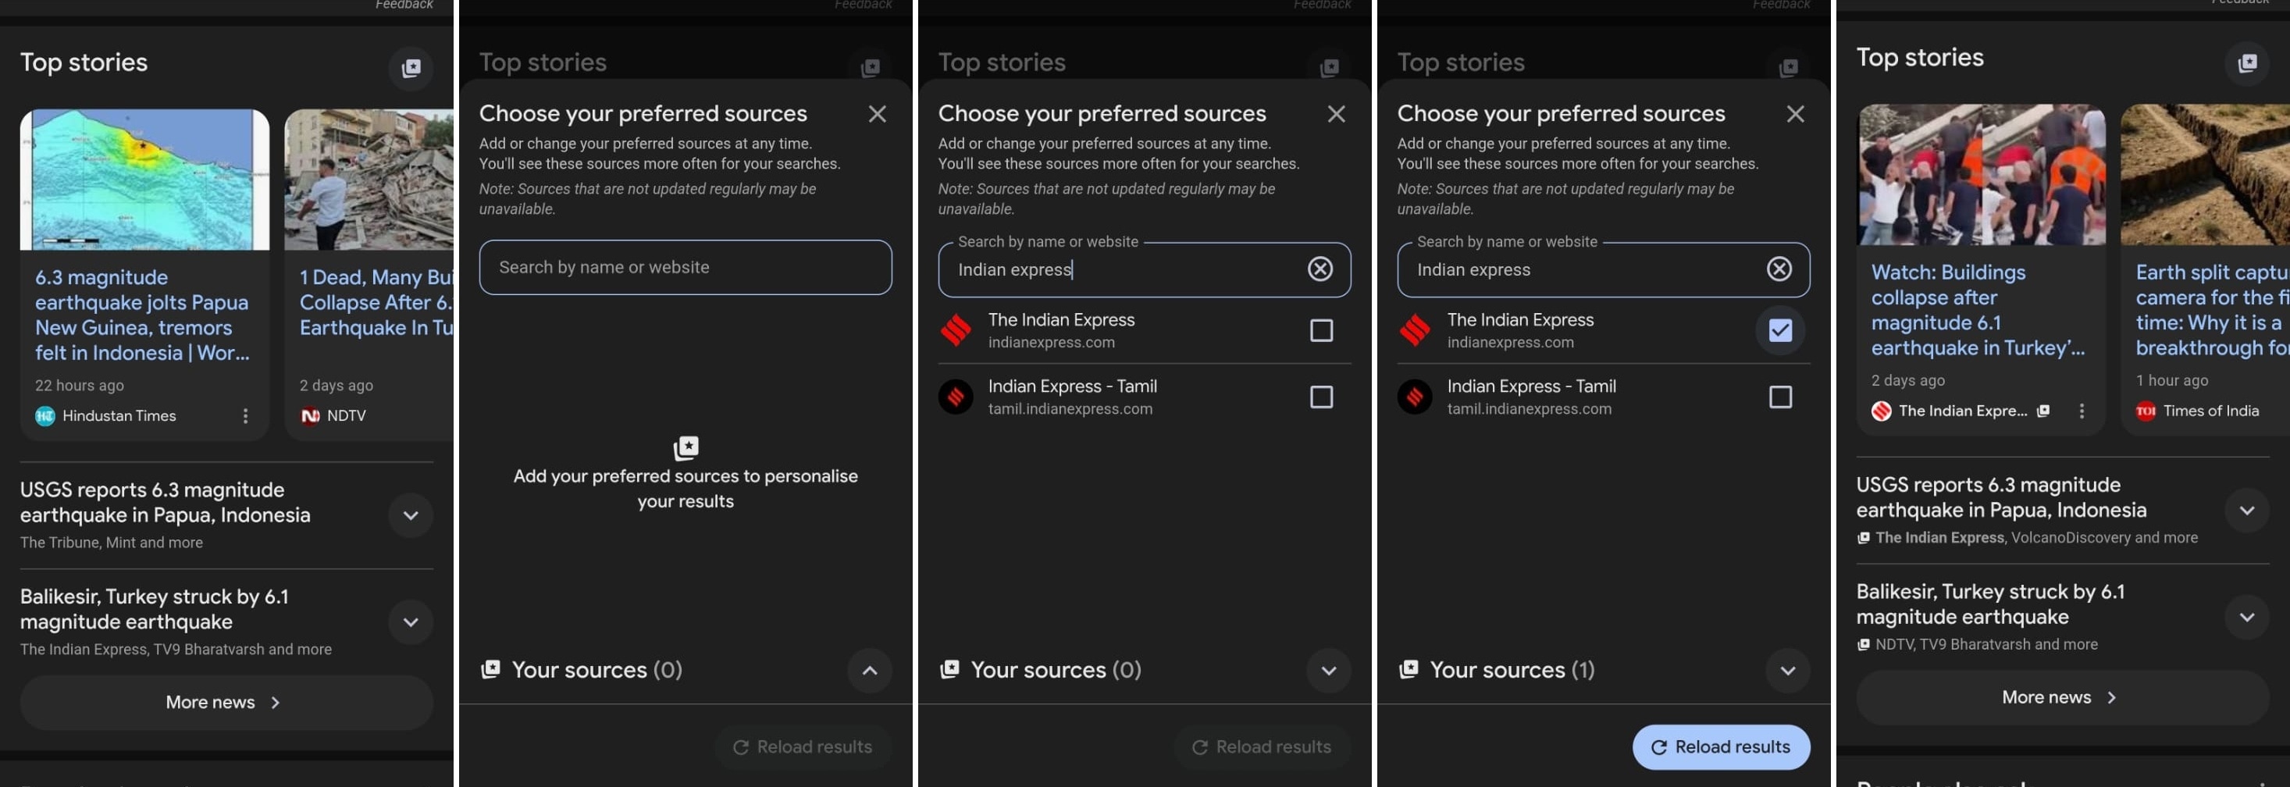Tap The Indian Express logo in checked result row
This screenshot has width=2290, height=787.
1414,330
